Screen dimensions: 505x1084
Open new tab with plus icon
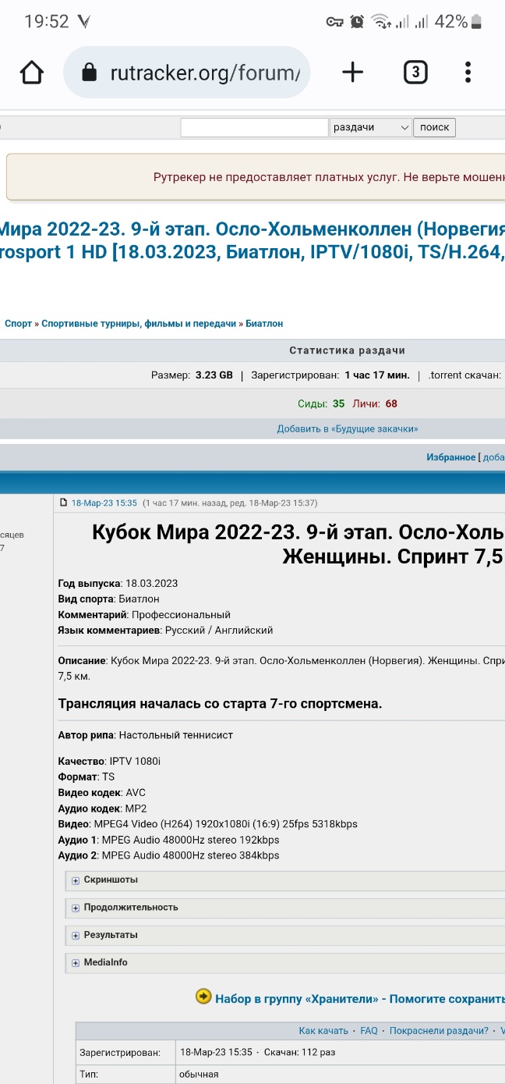pyautogui.click(x=353, y=73)
